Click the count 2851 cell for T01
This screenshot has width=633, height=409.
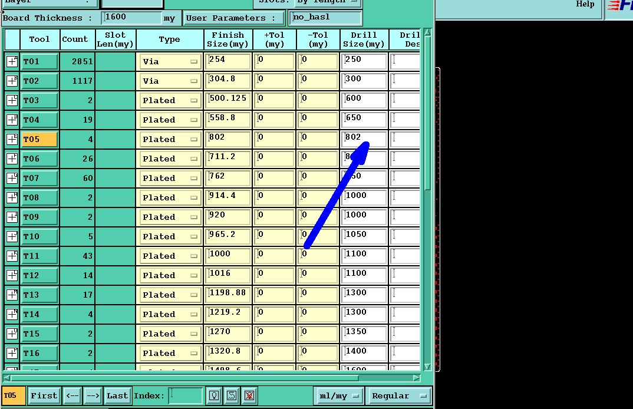tap(78, 61)
